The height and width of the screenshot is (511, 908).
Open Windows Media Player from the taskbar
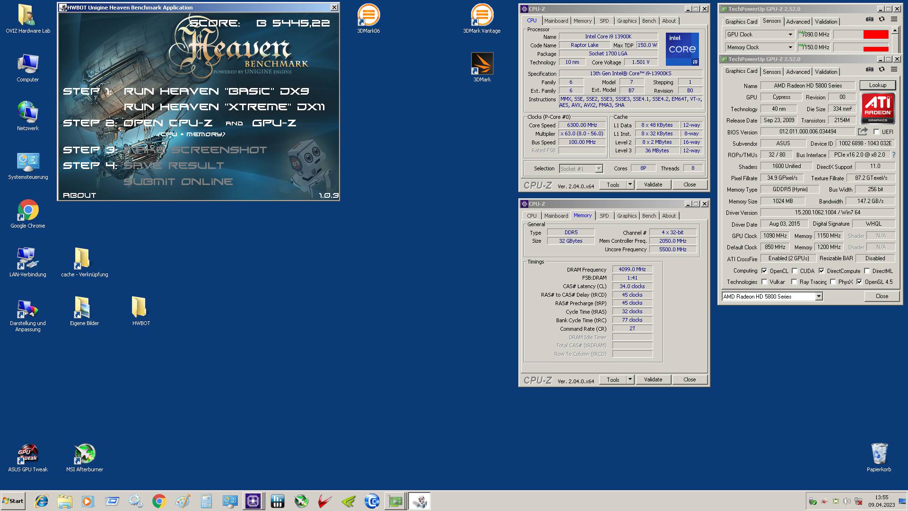[x=87, y=501]
